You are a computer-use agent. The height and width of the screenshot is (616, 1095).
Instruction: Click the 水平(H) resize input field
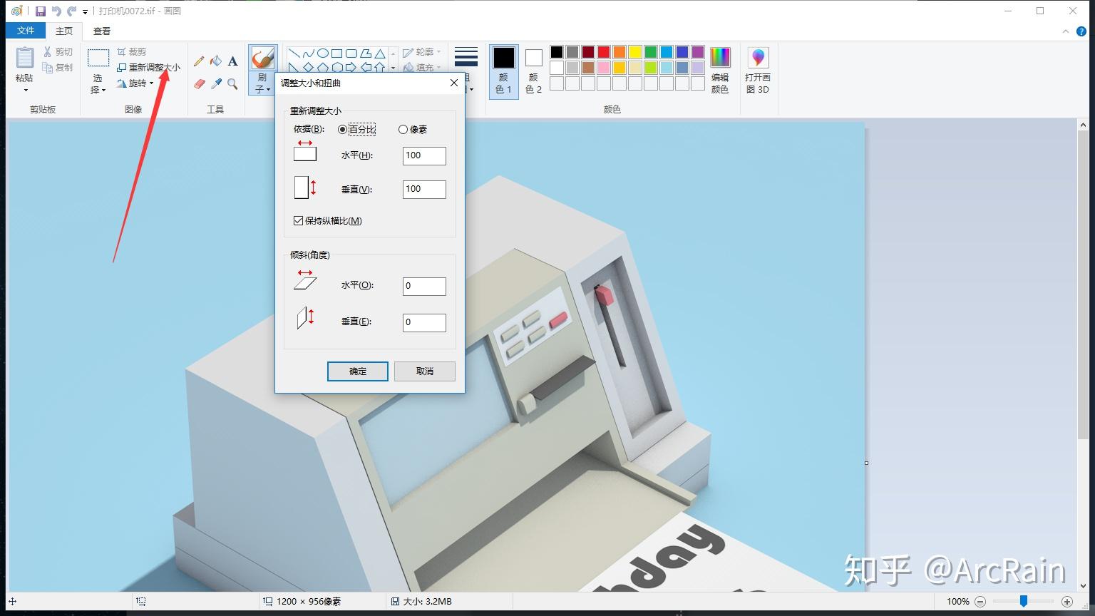[424, 155]
